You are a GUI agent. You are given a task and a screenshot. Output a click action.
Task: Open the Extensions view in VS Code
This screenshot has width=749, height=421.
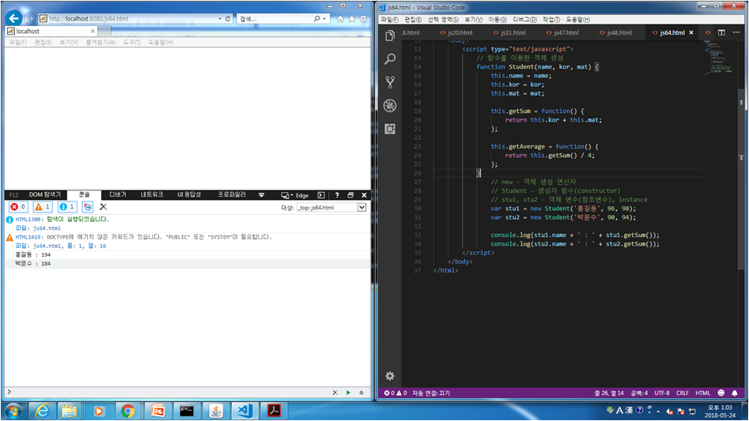pyautogui.click(x=390, y=129)
